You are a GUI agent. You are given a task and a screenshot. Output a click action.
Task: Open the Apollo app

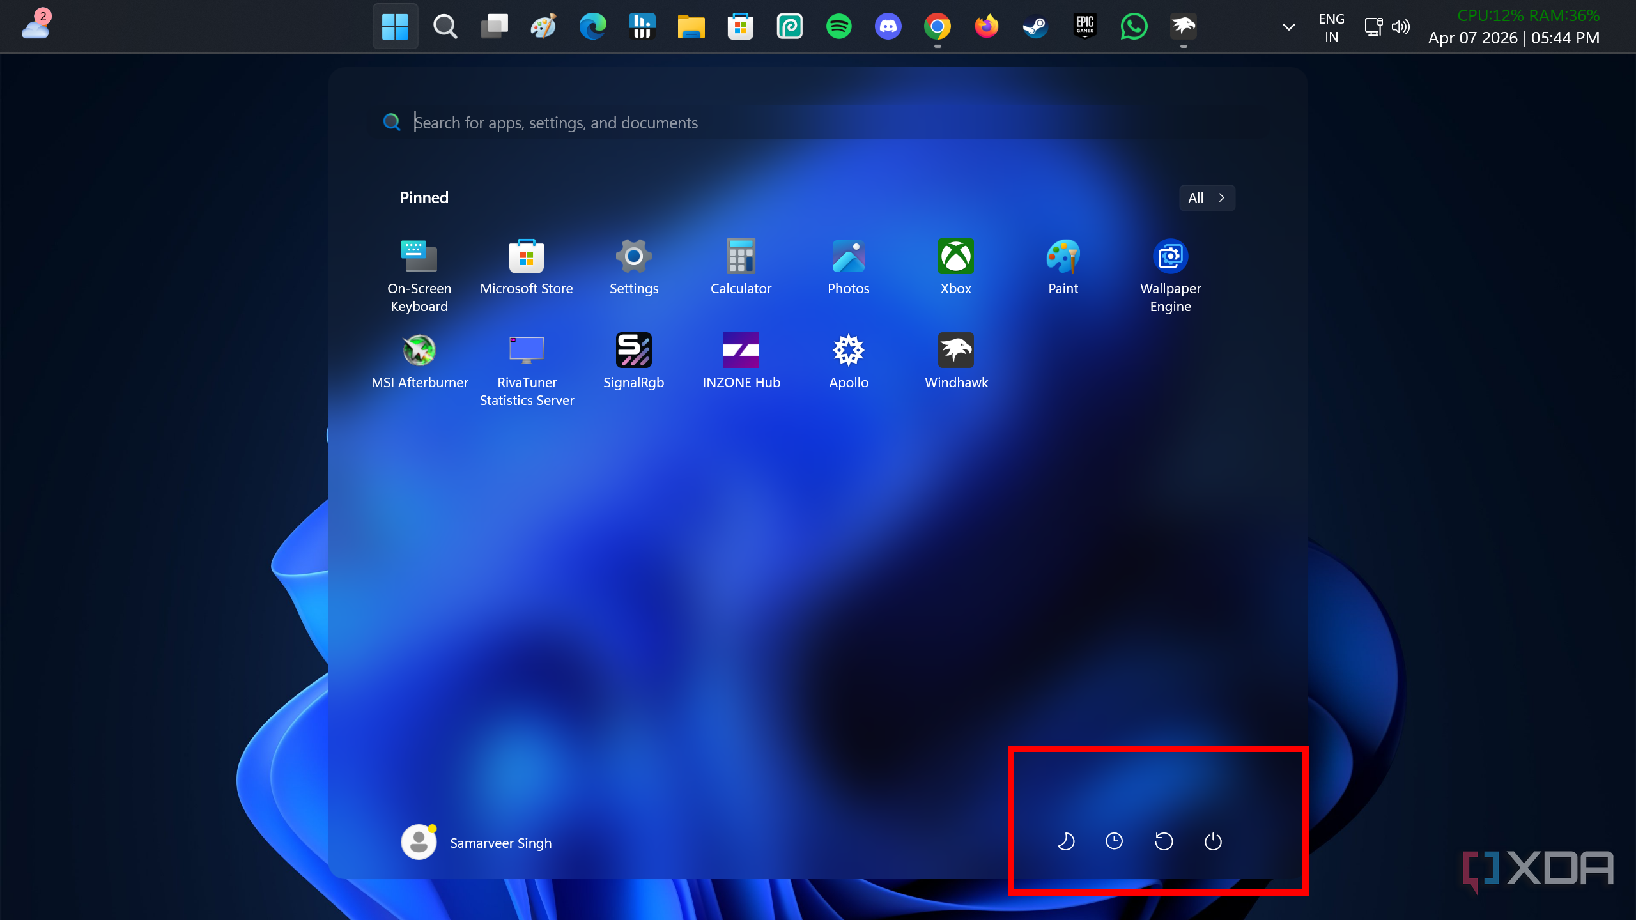(x=849, y=362)
